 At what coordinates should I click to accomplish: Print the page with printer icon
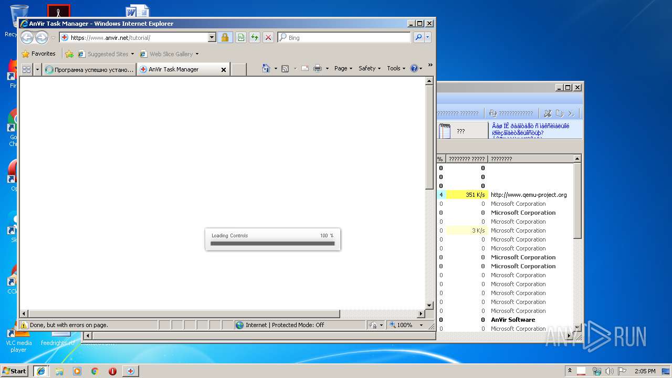(x=318, y=68)
